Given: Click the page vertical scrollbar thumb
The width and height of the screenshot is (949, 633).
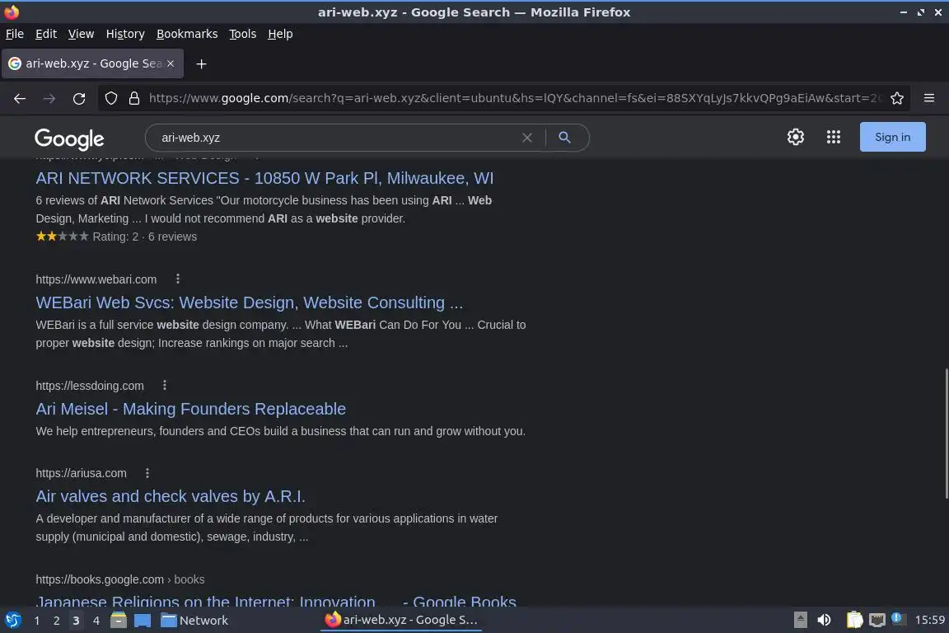Looking at the screenshot, I should tap(946, 433).
